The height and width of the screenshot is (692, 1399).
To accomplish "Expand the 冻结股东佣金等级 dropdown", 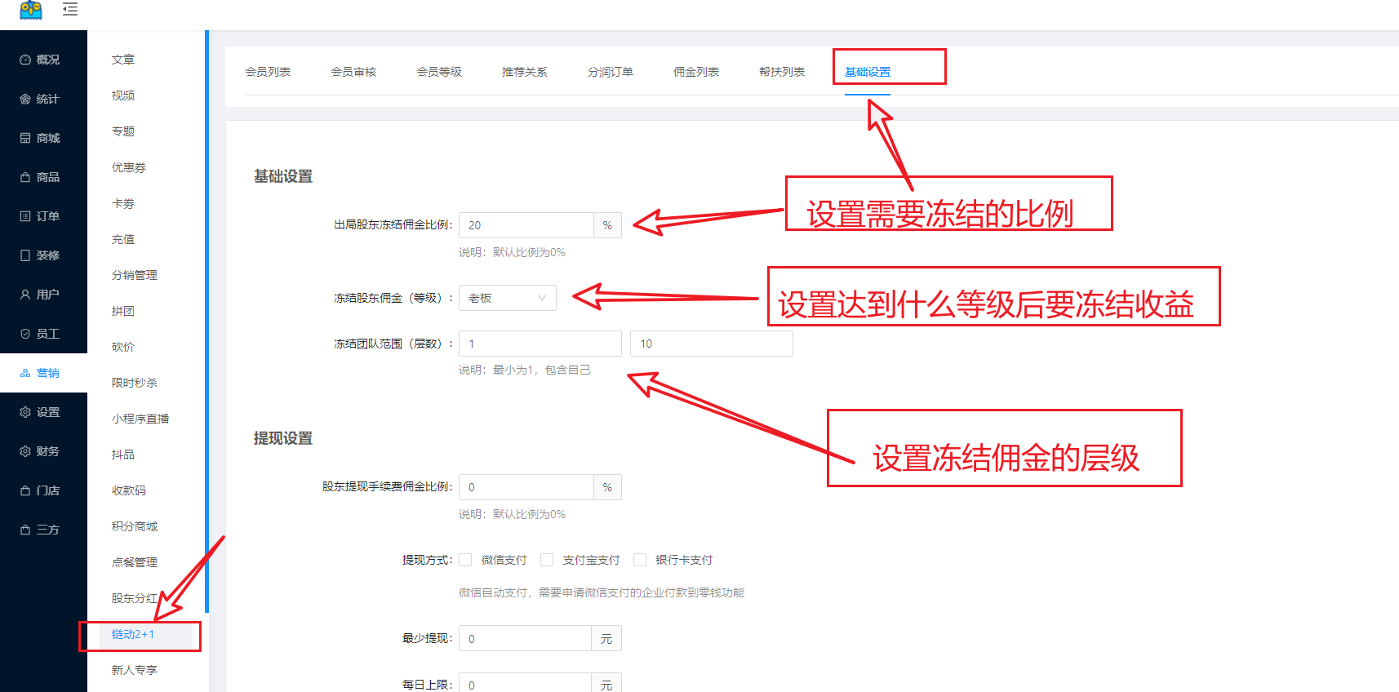I will click(507, 298).
